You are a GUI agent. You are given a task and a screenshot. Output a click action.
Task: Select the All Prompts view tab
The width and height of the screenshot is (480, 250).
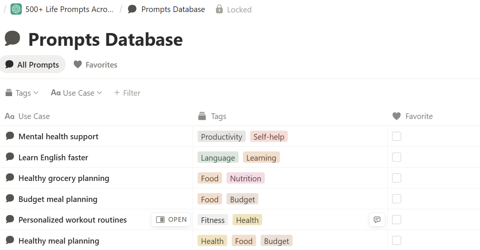coord(33,65)
